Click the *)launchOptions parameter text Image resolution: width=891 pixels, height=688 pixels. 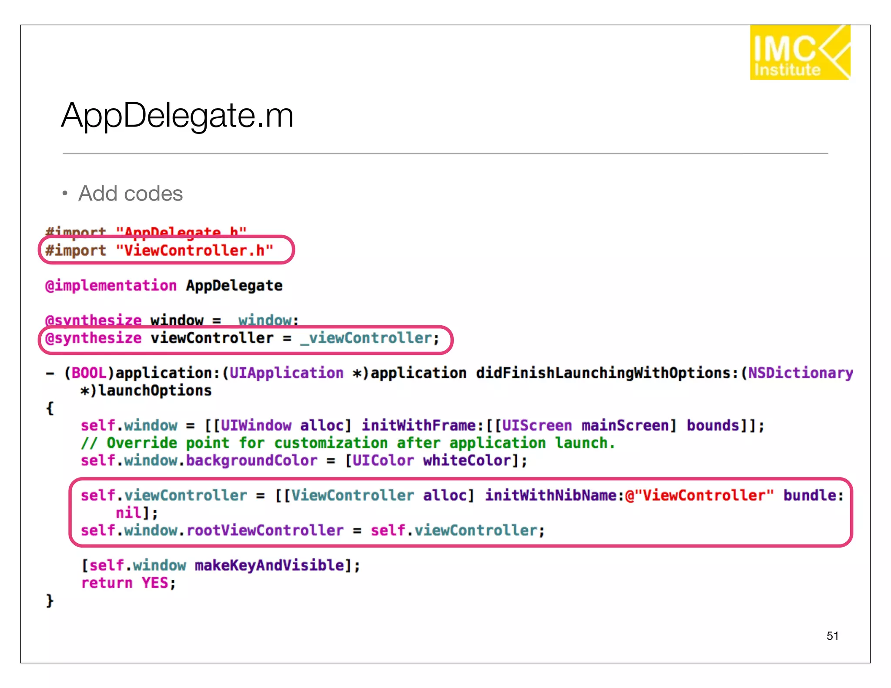(146, 391)
